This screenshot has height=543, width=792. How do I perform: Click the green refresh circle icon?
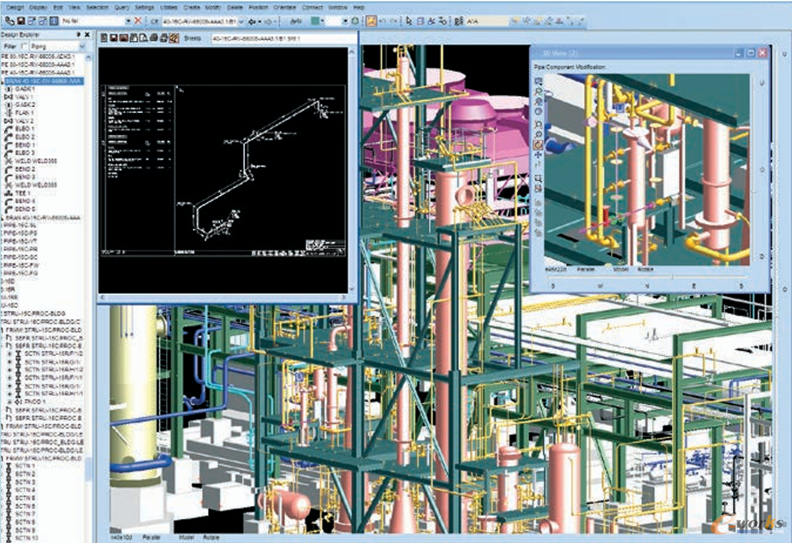(355, 21)
